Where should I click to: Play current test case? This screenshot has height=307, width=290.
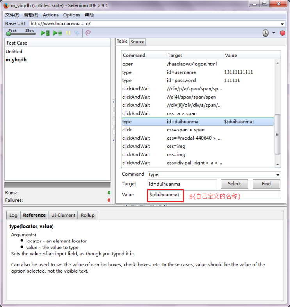point(57,33)
